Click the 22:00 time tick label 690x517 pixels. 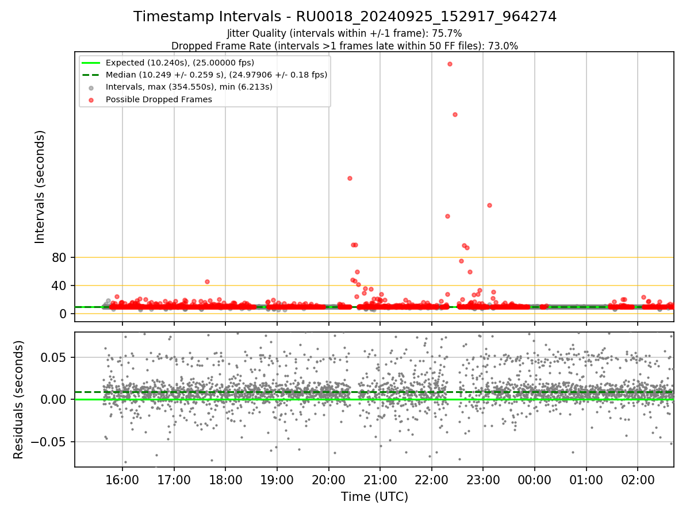pyautogui.click(x=432, y=480)
